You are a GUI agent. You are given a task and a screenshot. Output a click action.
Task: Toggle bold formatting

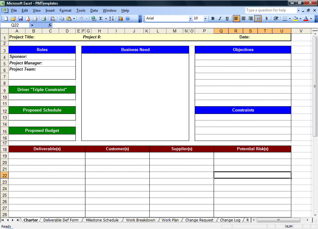[x=213, y=18]
